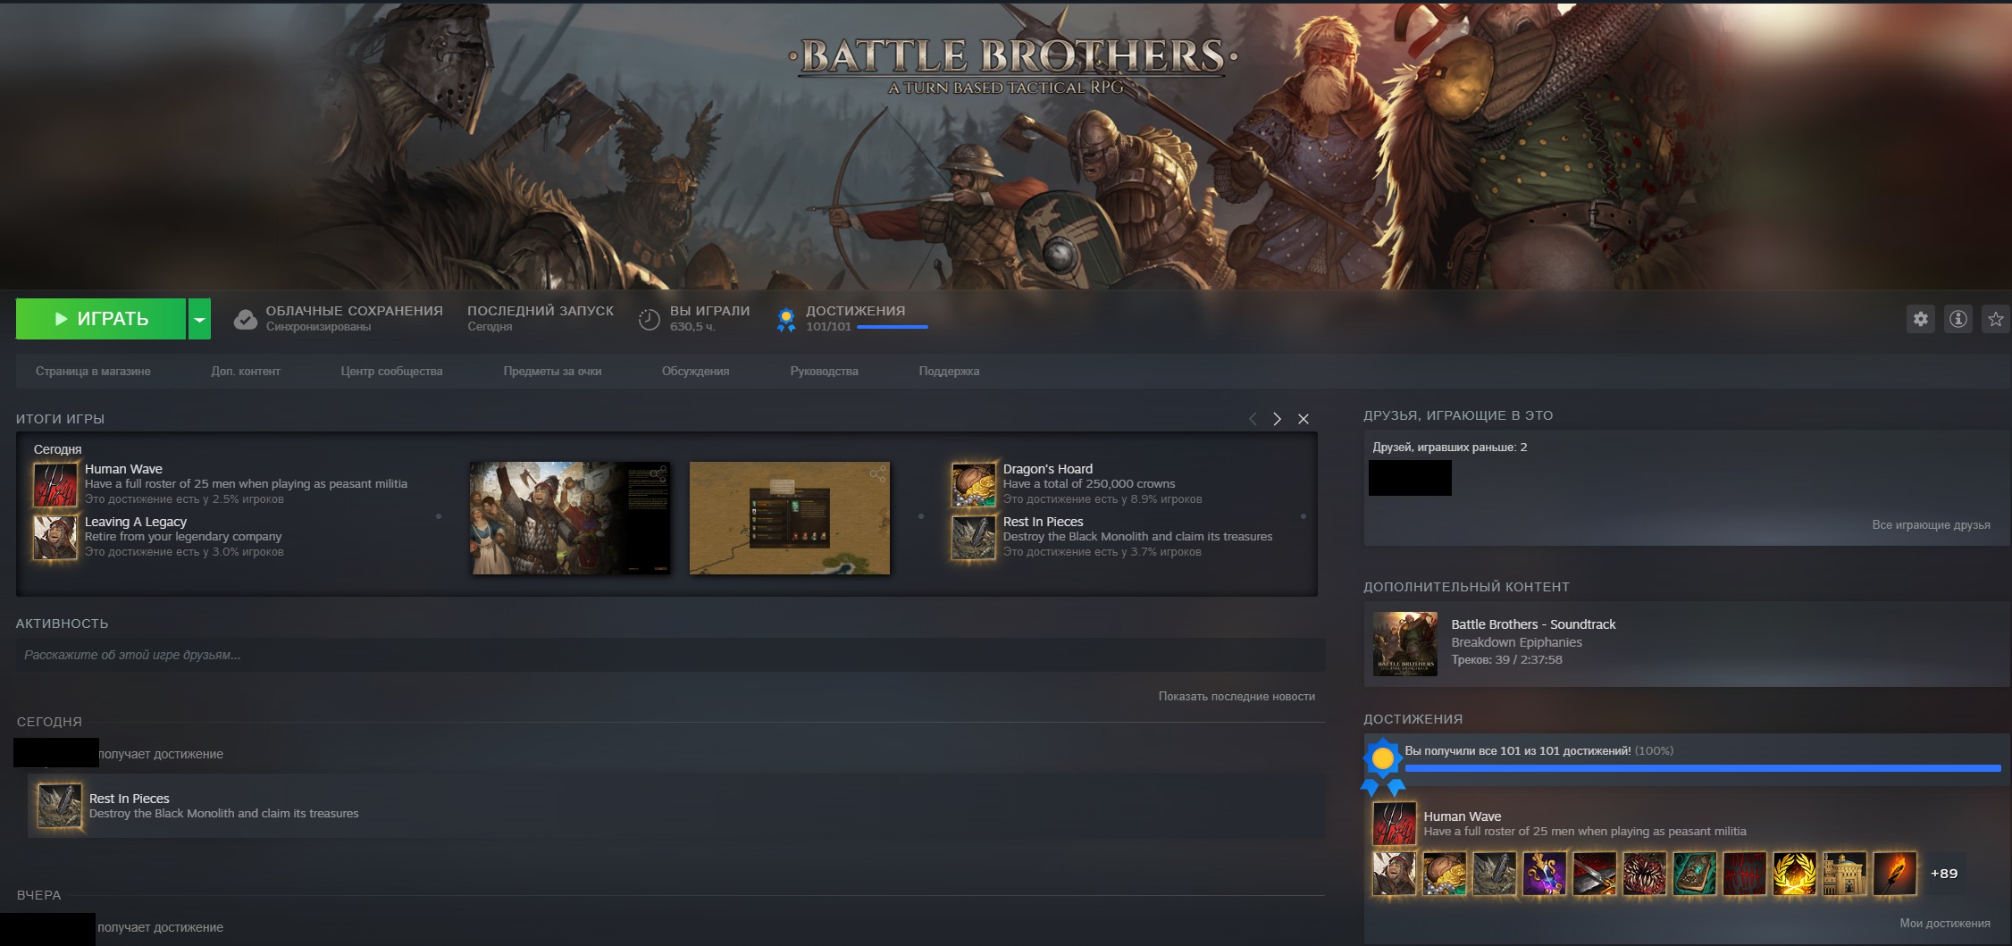Open the Доп. контент tab
This screenshot has width=2012, height=946.
[246, 372]
